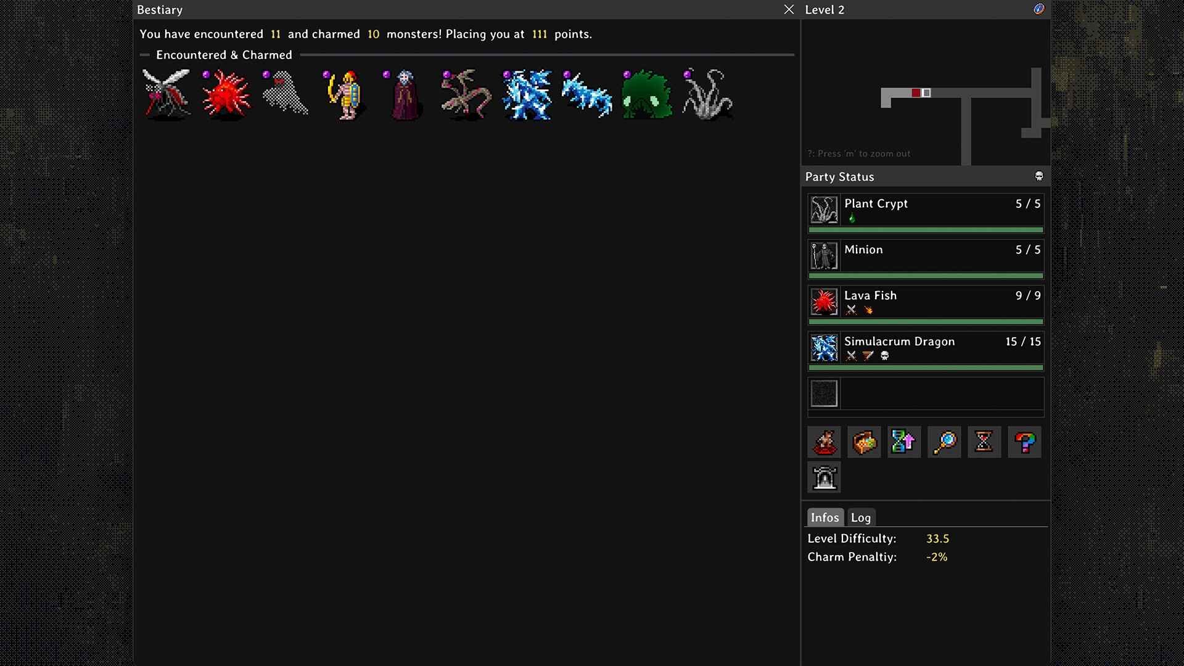1184x666 pixels.
Task: Select the Plant Crypt party member
Action: pyautogui.click(x=926, y=213)
